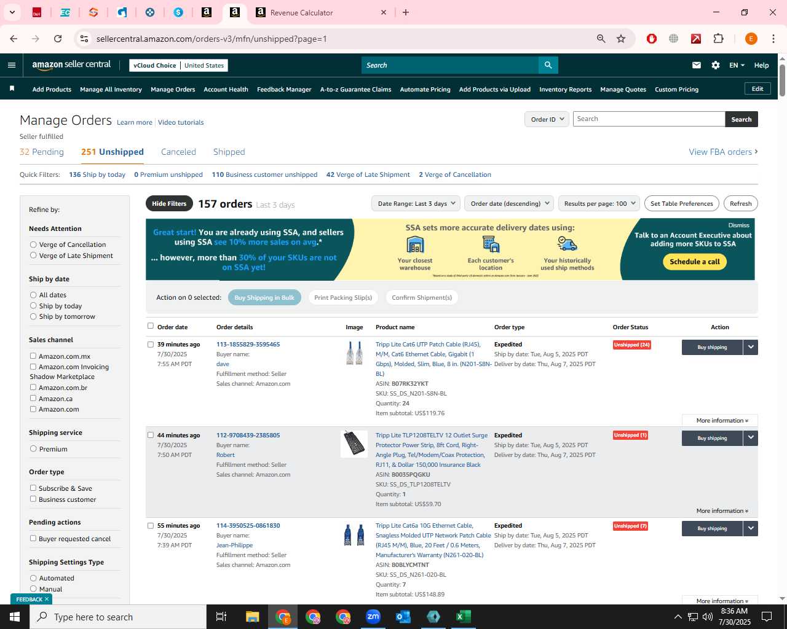Open Excel from the taskbar

click(x=464, y=617)
